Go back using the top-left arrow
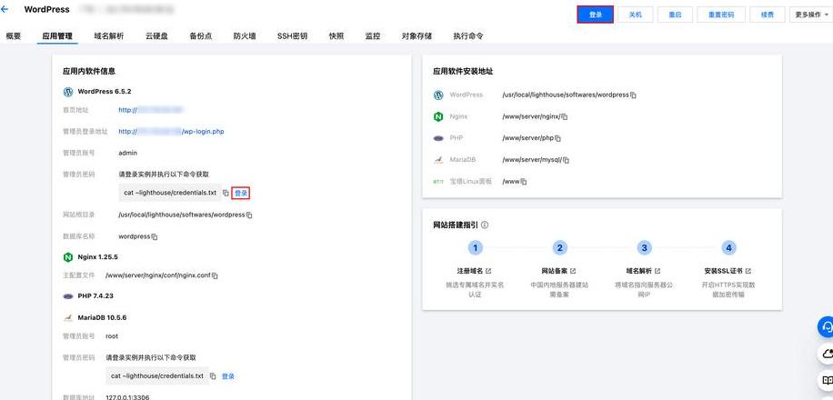Screen dimensions: 833x400 click(5, 10)
